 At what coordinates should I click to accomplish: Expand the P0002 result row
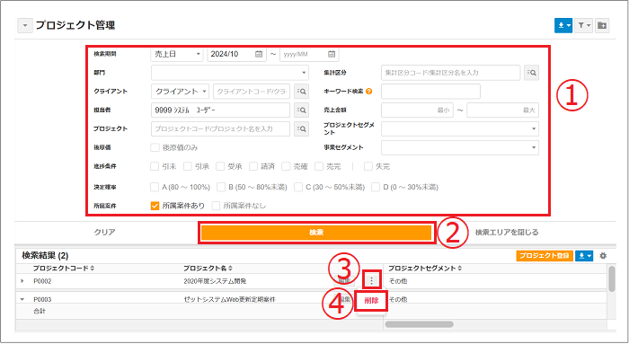pyautogui.click(x=22, y=281)
